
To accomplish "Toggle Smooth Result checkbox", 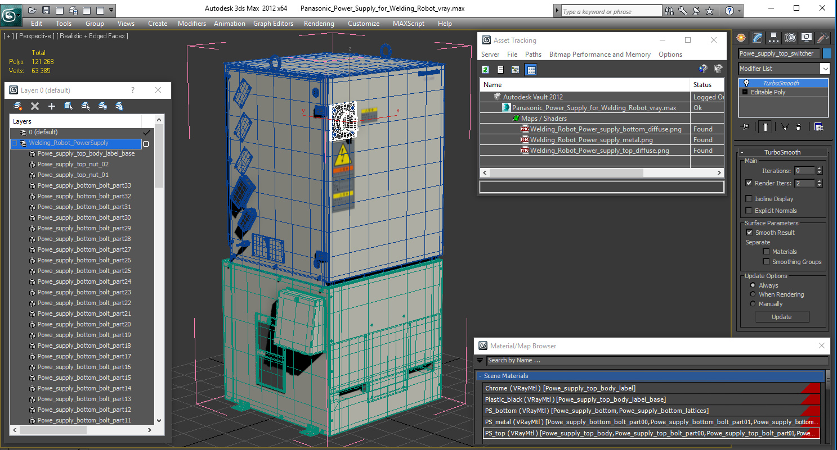I will tap(749, 233).
